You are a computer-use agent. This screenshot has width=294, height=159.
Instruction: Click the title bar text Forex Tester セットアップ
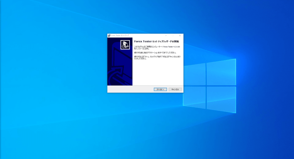tap(120, 35)
